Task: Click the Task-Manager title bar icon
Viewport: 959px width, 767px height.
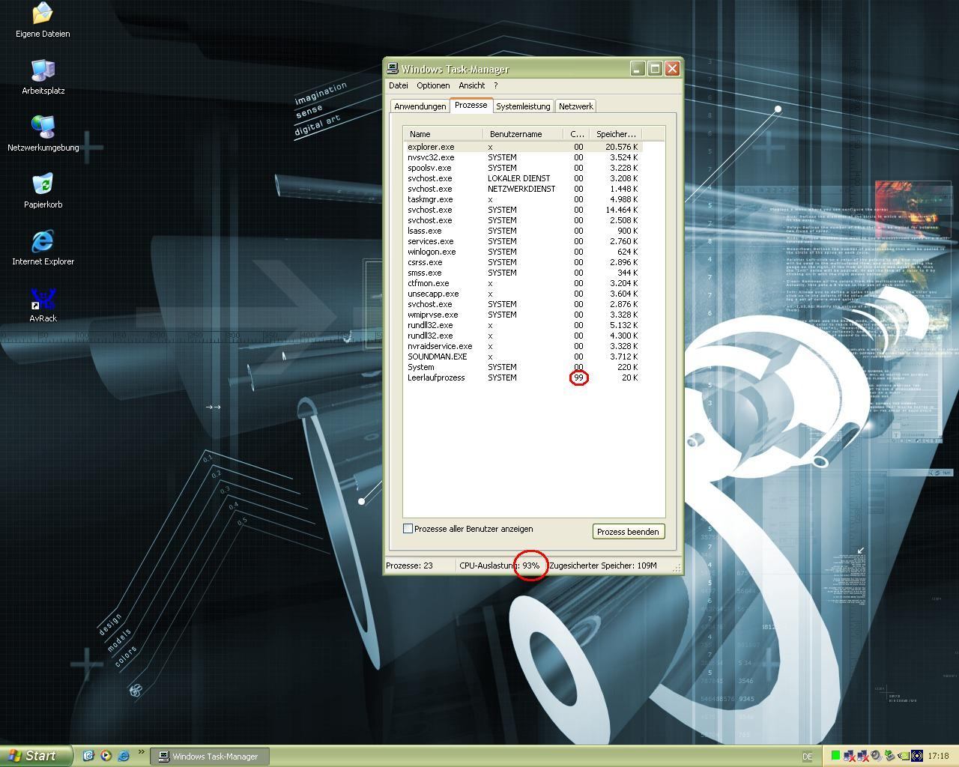Action: [393, 68]
